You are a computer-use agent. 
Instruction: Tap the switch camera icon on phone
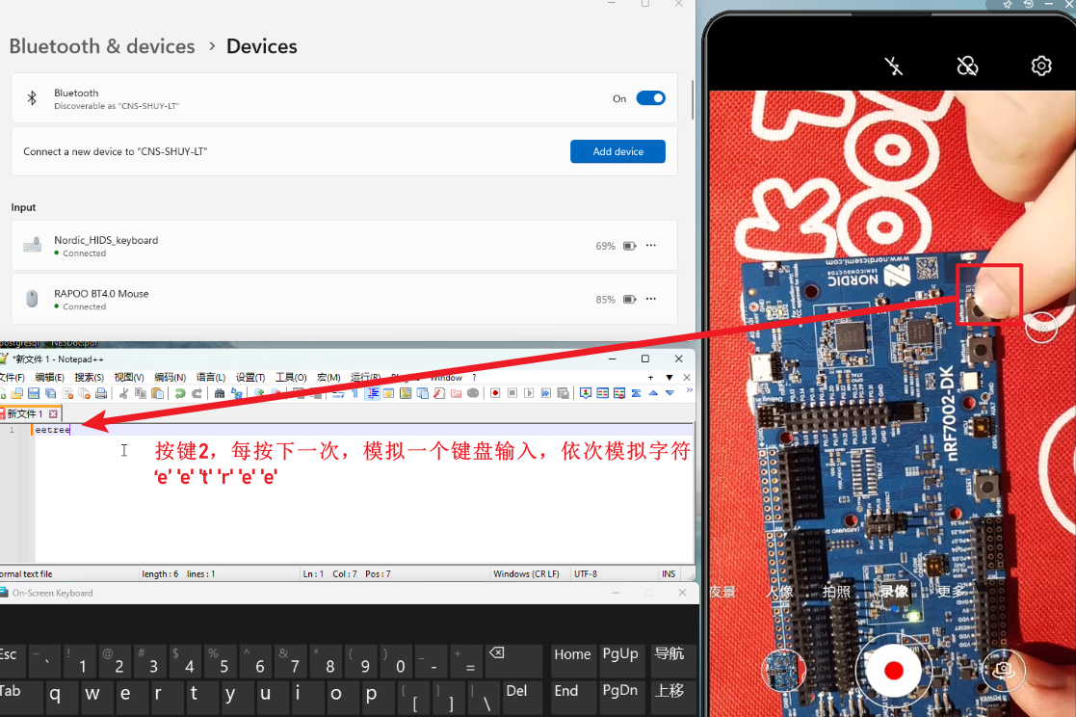pos(1003,671)
